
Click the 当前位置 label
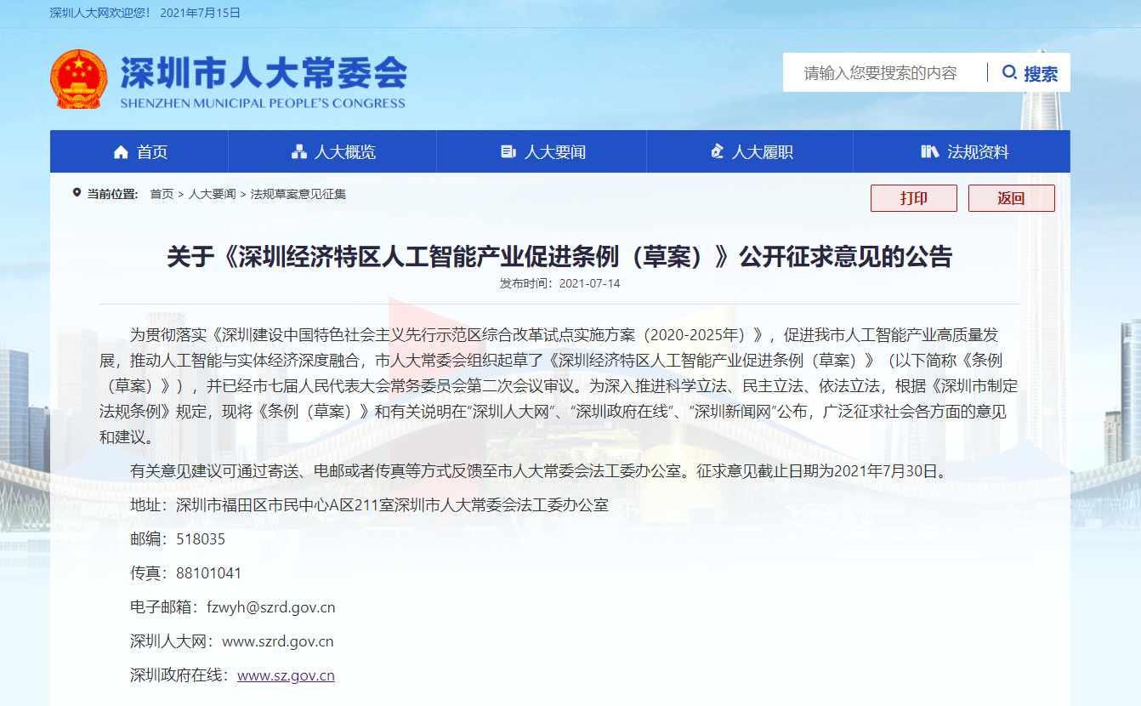[112, 194]
